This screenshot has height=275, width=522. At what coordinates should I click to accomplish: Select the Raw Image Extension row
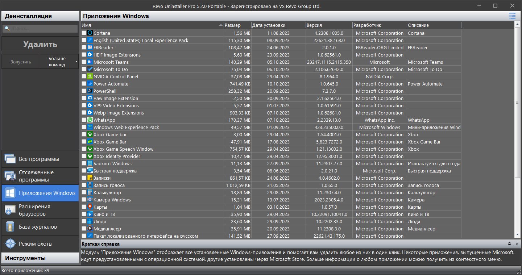click(271, 98)
